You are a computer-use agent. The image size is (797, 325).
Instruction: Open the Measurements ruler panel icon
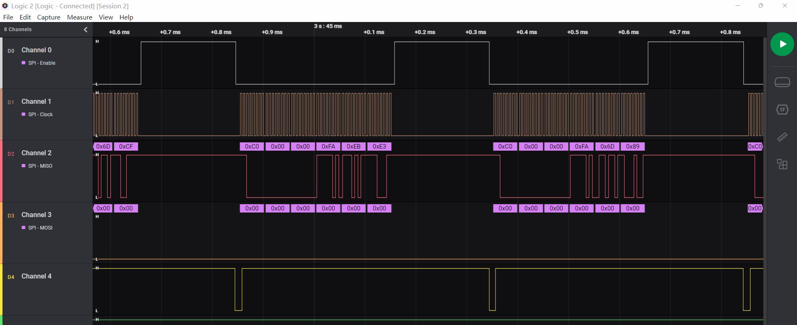(782, 137)
